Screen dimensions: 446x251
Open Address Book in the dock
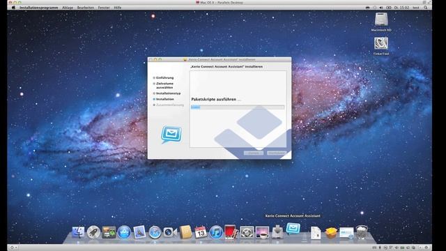(185, 232)
